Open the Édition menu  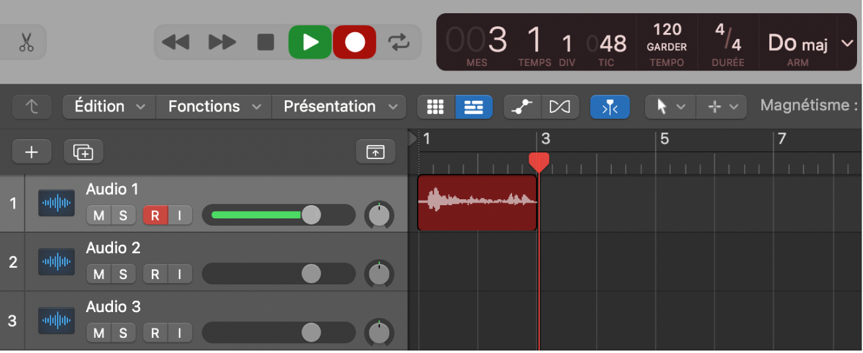pos(109,106)
